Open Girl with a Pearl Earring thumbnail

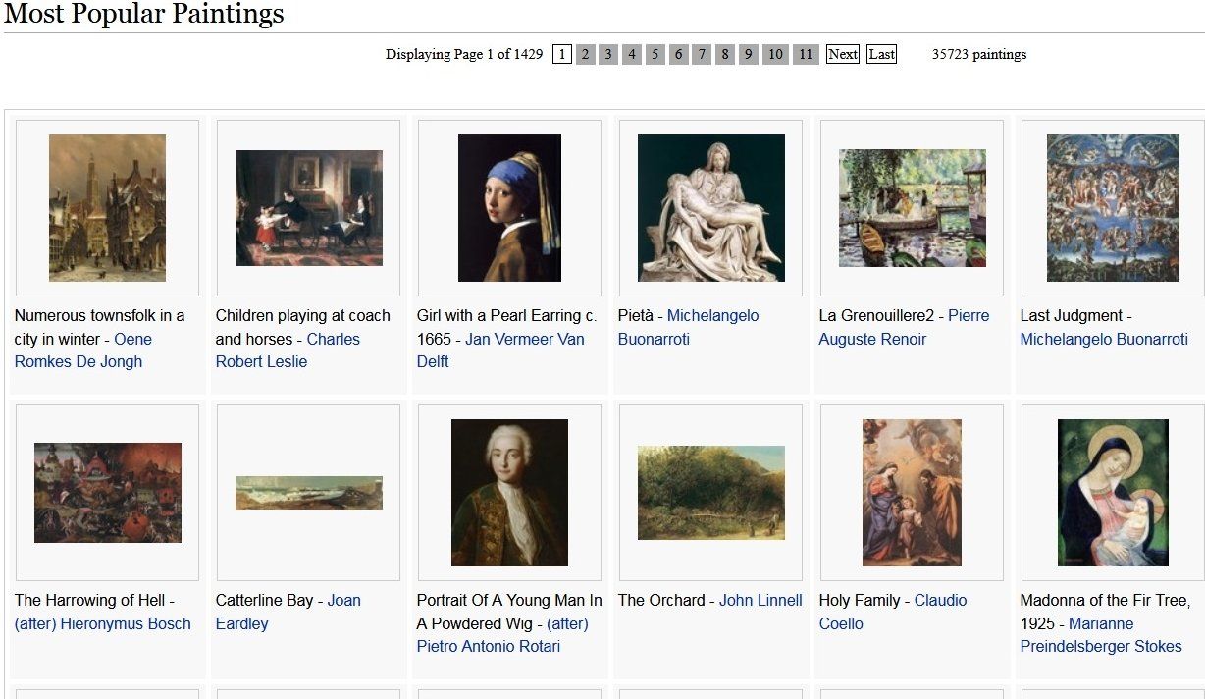[x=509, y=208]
